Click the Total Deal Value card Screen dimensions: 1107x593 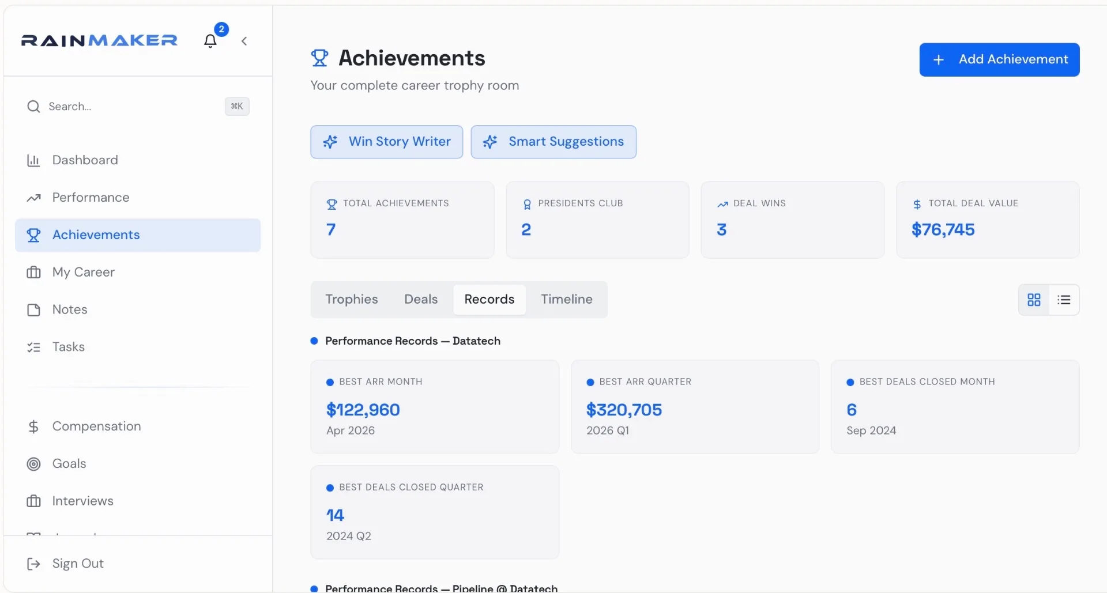988,220
